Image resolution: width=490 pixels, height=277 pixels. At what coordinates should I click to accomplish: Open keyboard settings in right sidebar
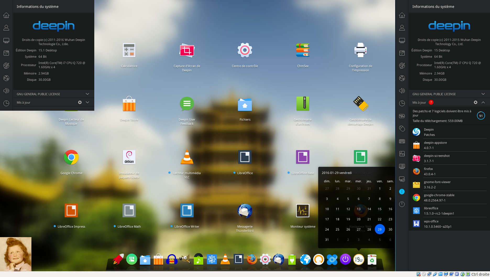pyautogui.click(x=402, y=141)
